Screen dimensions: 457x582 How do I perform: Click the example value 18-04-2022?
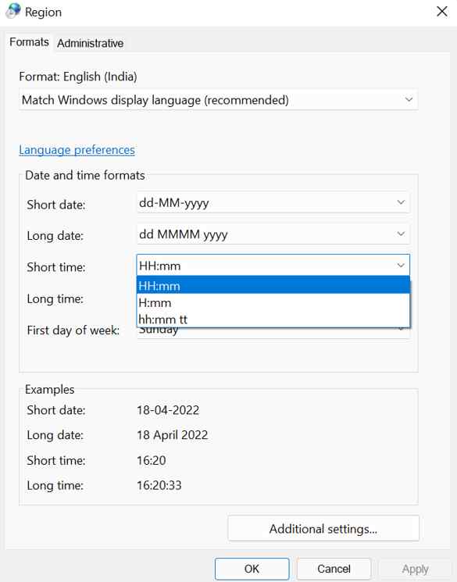point(168,410)
